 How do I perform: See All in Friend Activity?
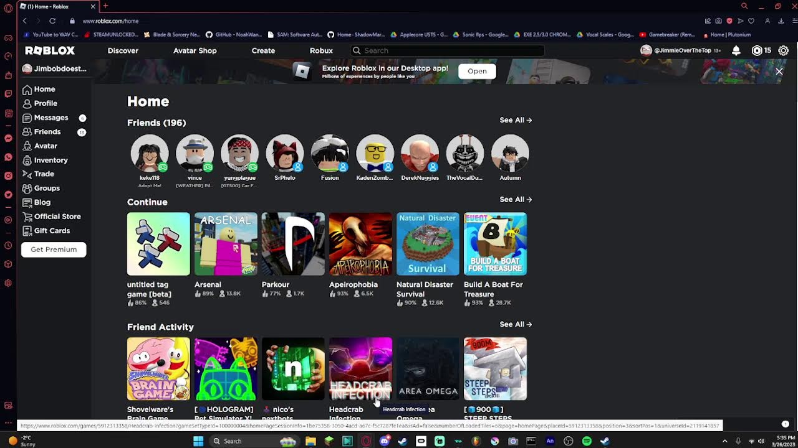point(516,324)
